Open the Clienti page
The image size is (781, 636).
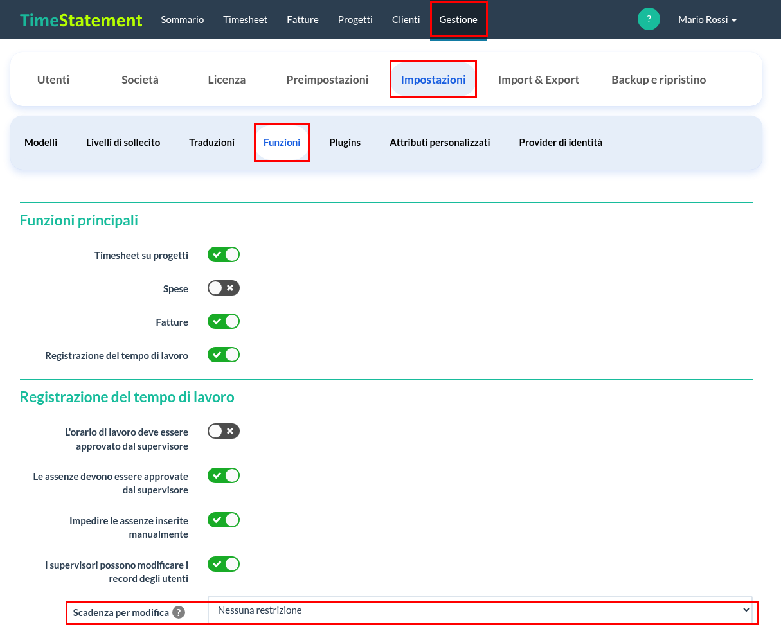point(406,20)
